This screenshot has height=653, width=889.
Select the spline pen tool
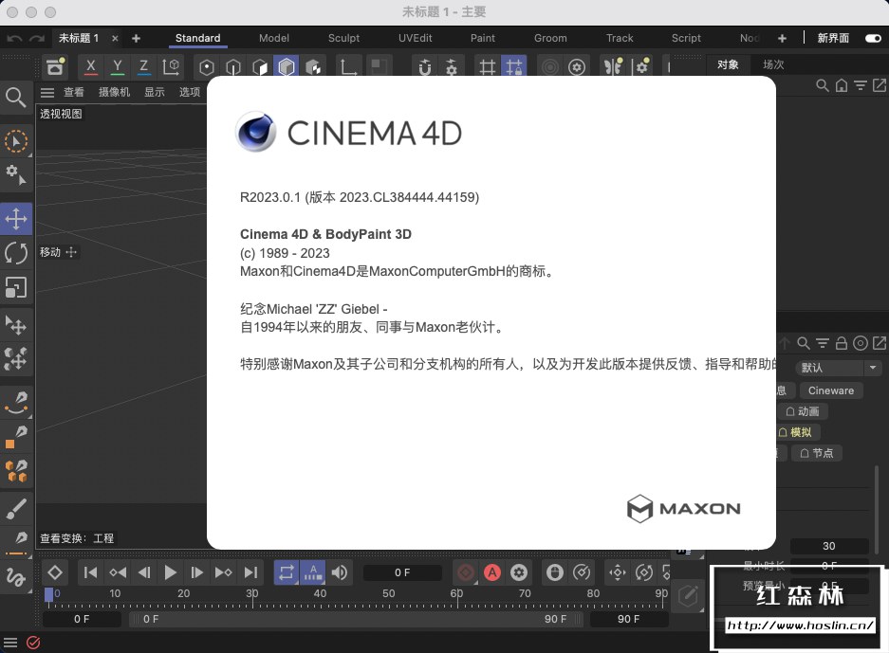16,401
